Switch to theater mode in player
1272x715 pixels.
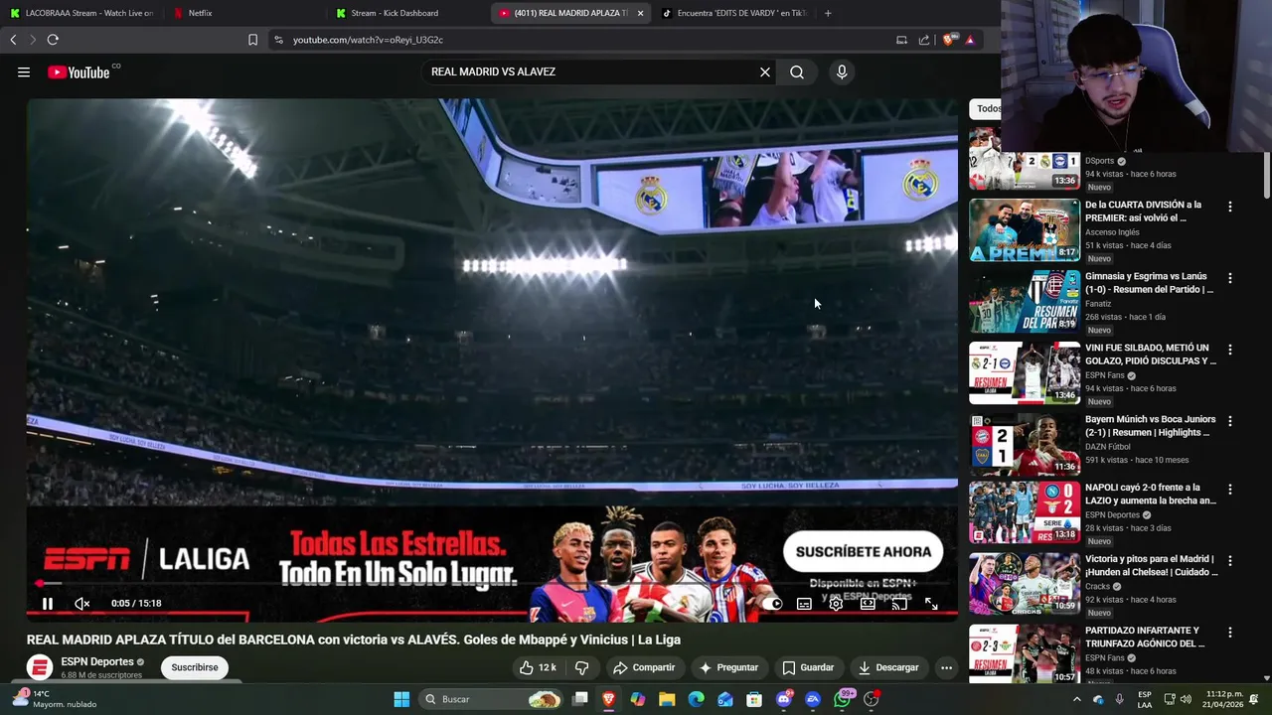(x=868, y=603)
